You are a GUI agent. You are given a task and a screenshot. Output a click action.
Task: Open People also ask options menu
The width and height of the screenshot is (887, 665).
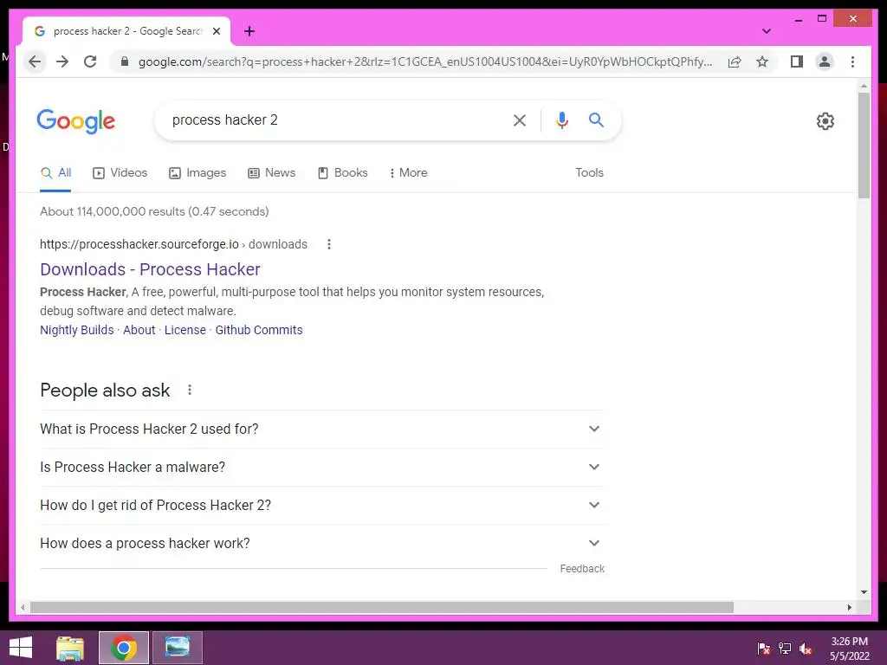pyautogui.click(x=190, y=390)
